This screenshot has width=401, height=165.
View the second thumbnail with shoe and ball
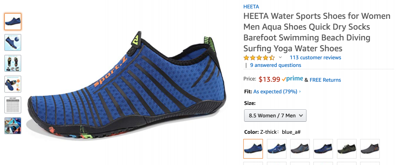[13, 42]
